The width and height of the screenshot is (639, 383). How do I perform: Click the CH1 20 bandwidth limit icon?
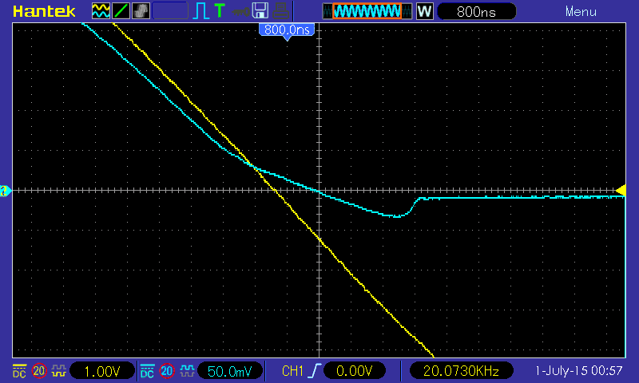click(x=39, y=371)
